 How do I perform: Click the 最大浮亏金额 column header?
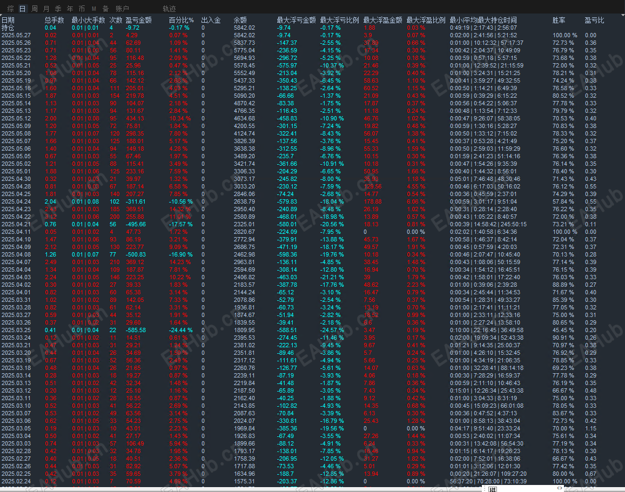pyautogui.click(x=296, y=20)
